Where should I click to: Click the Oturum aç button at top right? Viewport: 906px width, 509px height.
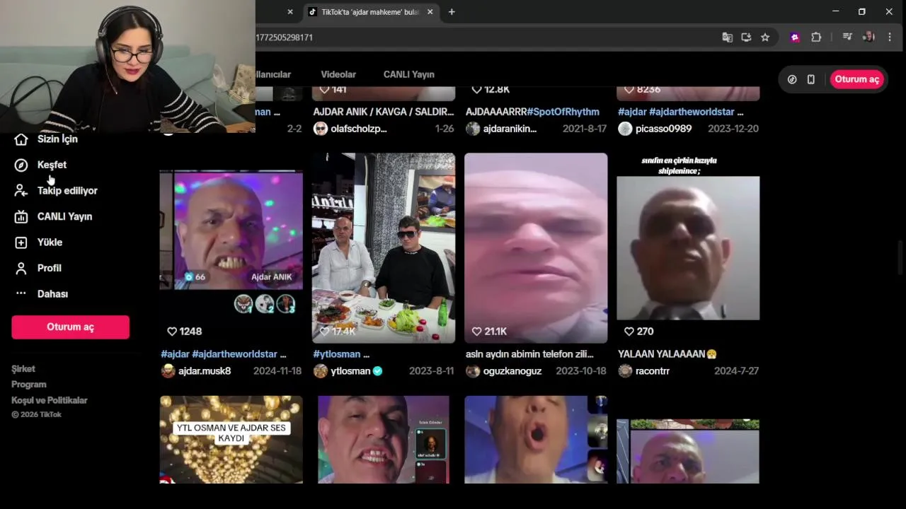point(856,79)
